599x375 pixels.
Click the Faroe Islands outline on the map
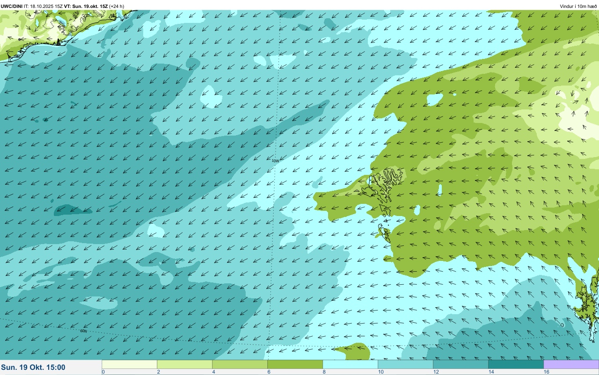(x=384, y=187)
